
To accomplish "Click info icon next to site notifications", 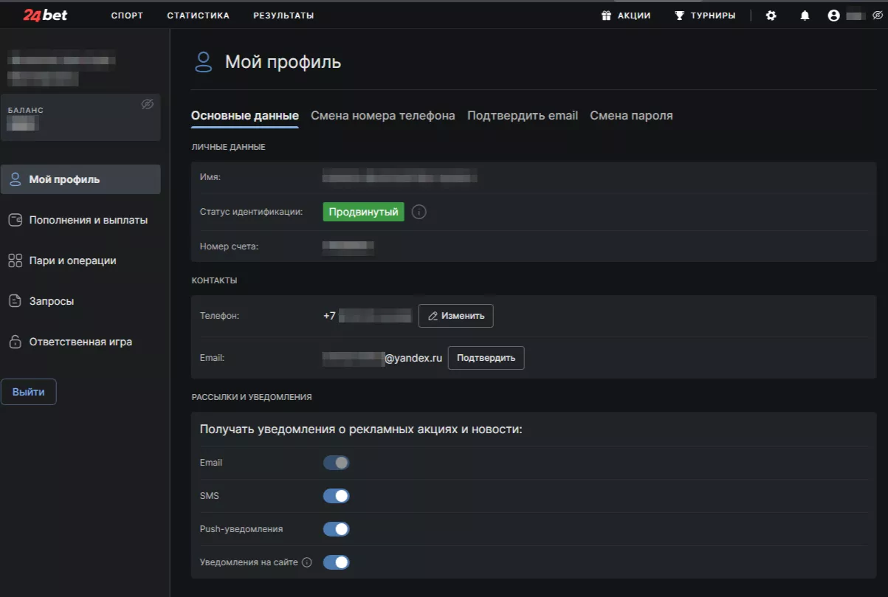I will click(x=307, y=562).
